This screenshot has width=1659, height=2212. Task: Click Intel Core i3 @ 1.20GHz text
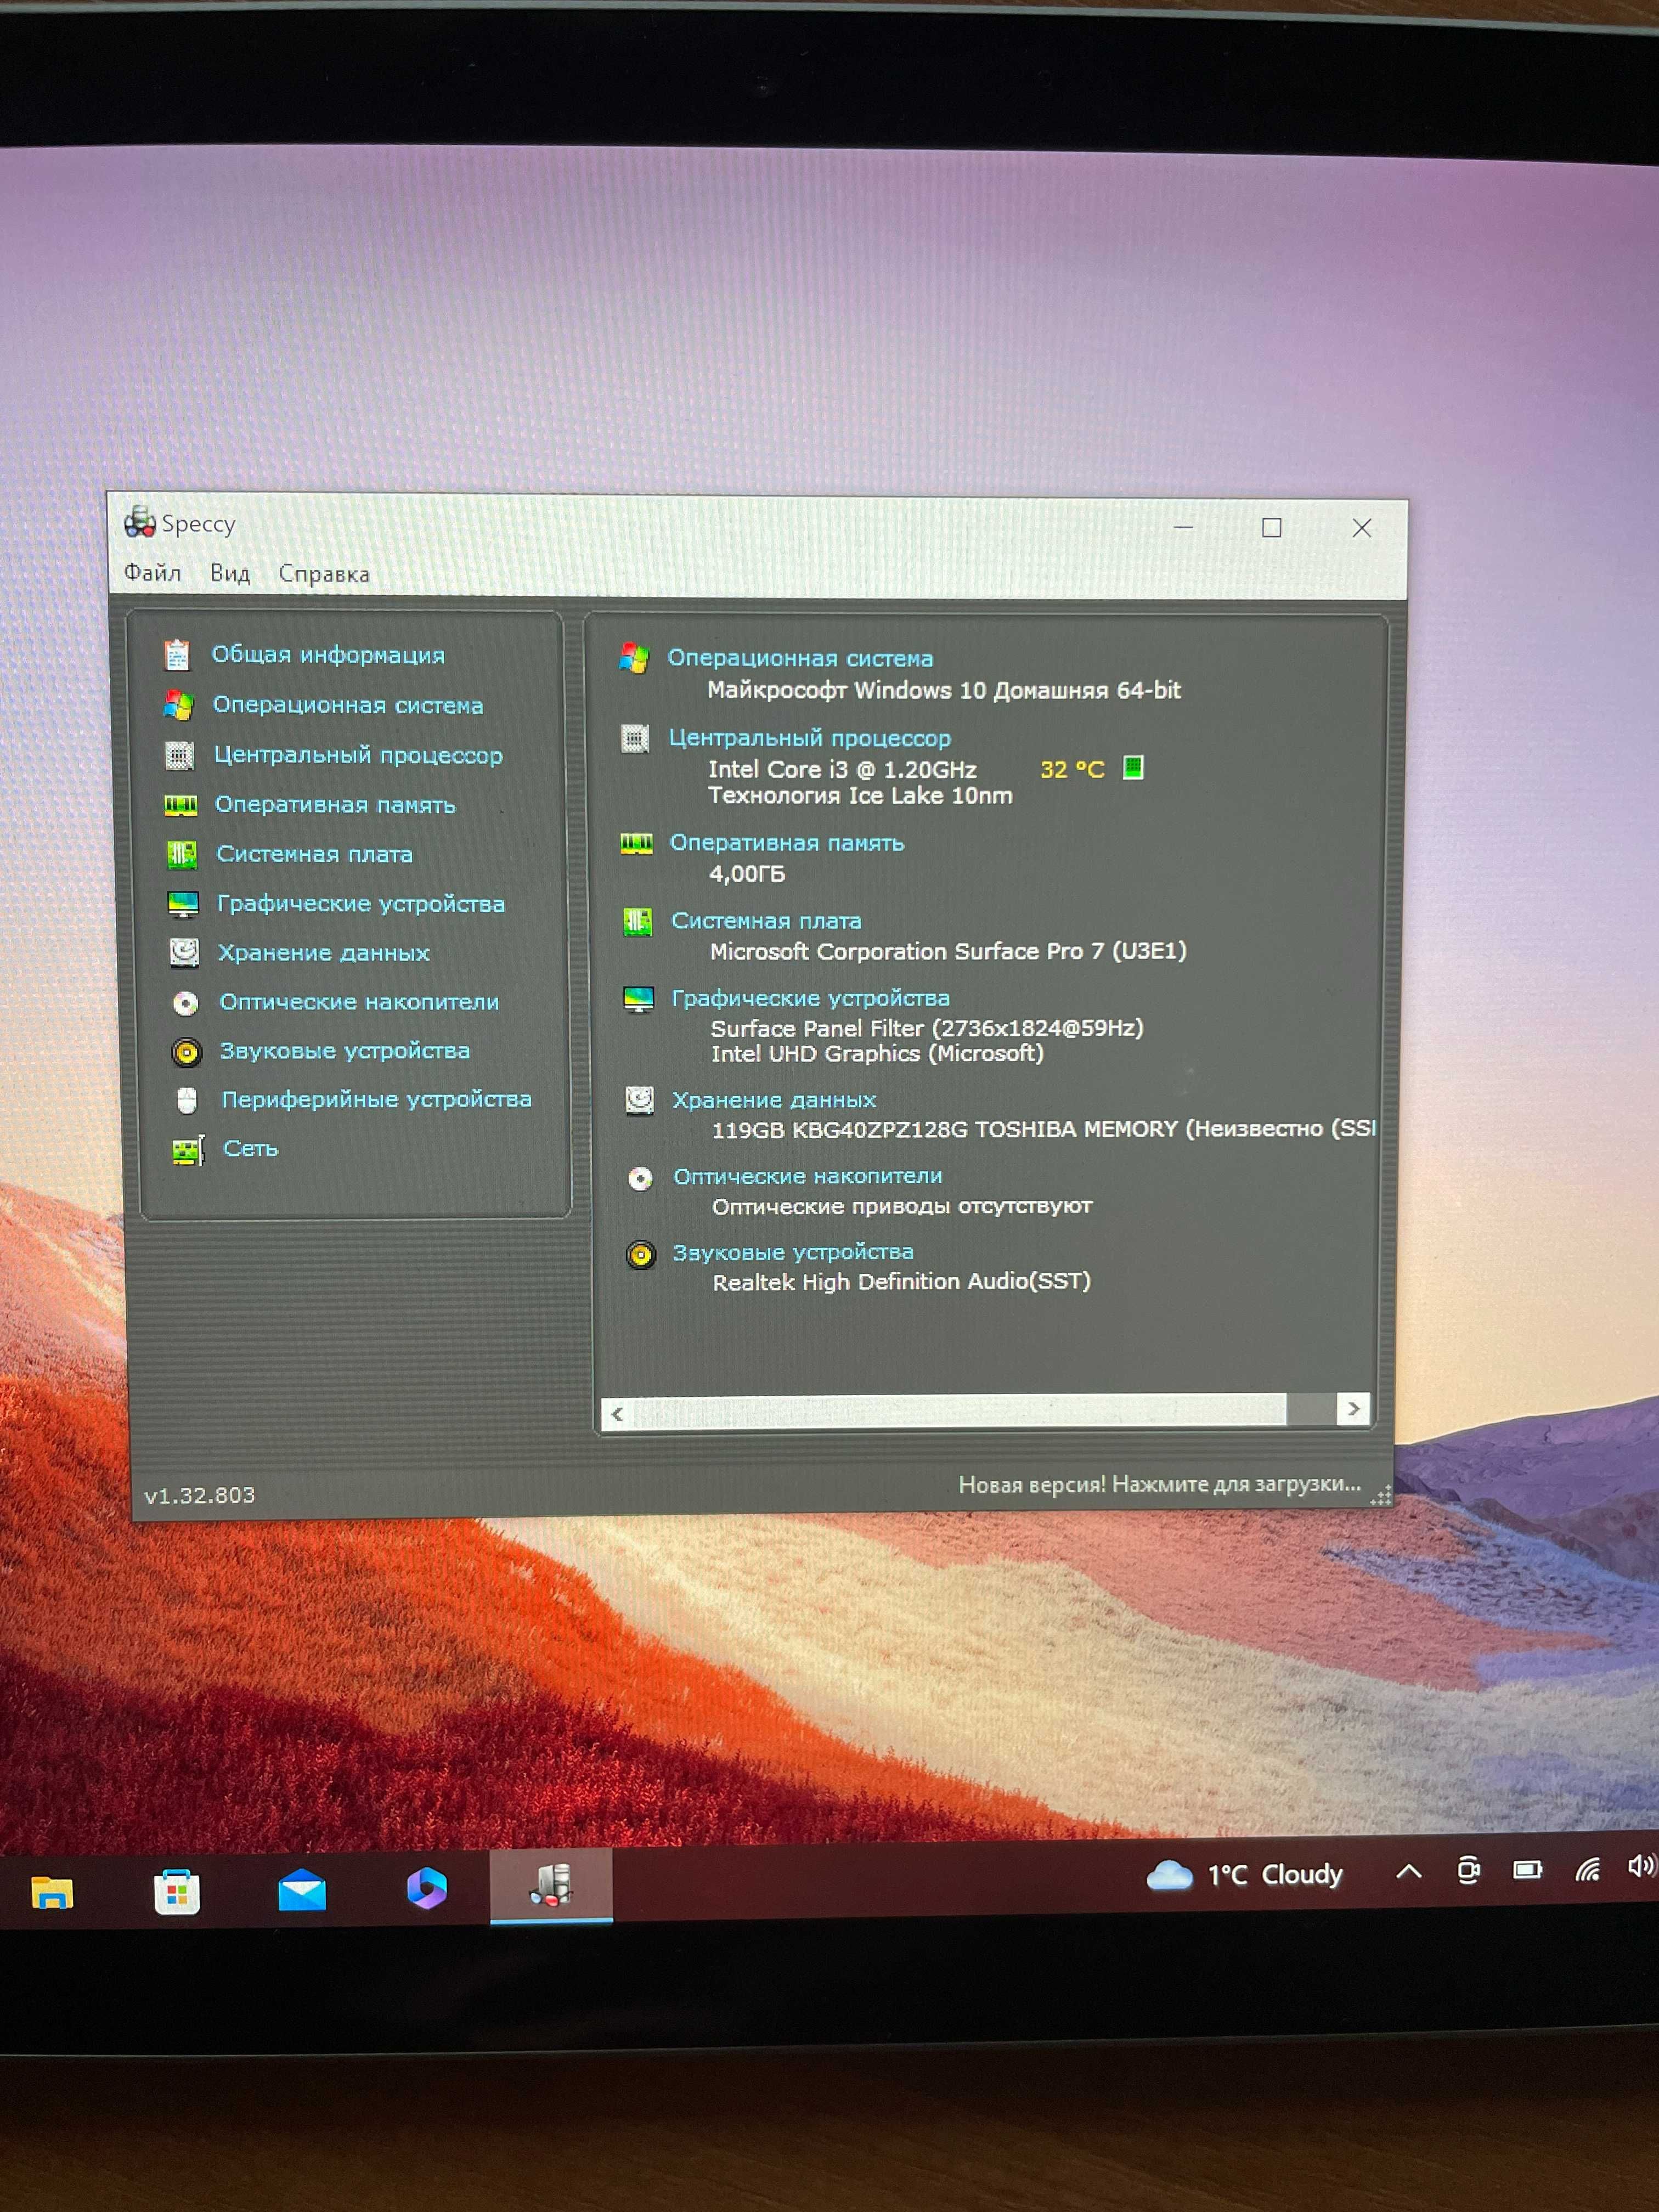[842, 769]
